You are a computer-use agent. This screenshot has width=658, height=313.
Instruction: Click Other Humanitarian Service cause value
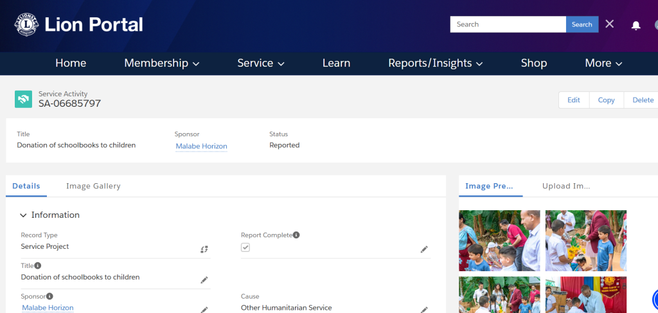coord(286,308)
